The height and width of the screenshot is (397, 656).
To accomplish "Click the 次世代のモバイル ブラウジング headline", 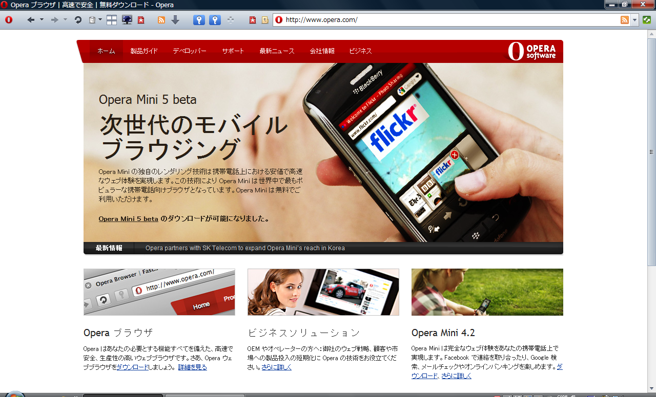I will [x=194, y=137].
